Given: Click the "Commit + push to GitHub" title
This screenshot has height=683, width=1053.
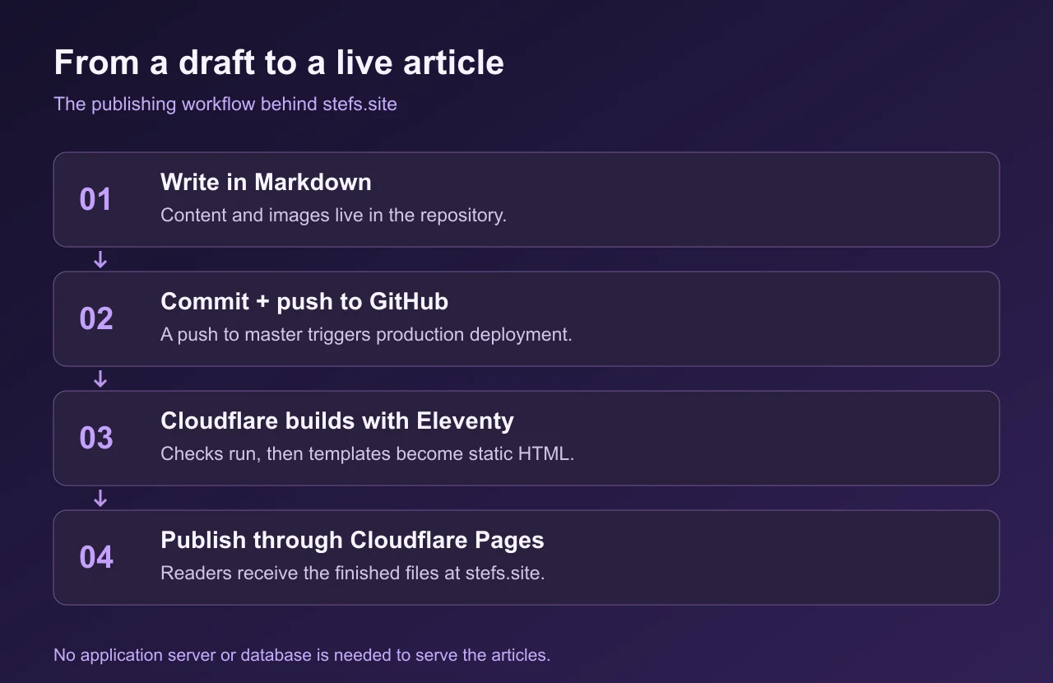Looking at the screenshot, I should (x=304, y=301).
